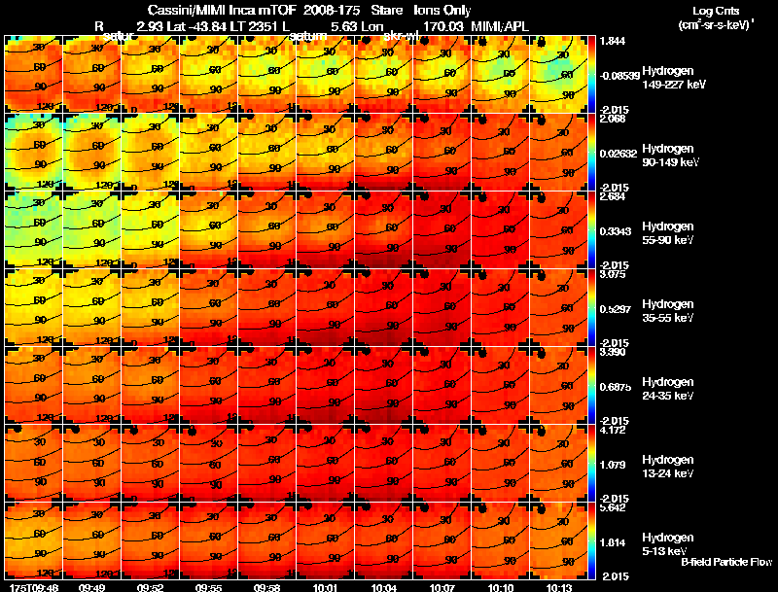Select the 24-35 keV panel at 09:49
Viewport: 778px width, 592px height.
(x=91, y=386)
